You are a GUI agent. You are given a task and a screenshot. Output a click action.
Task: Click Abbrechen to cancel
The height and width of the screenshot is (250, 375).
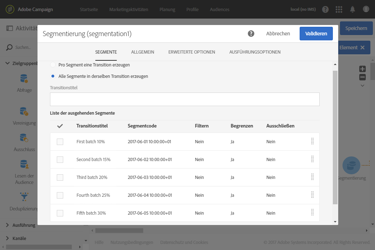point(278,34)
